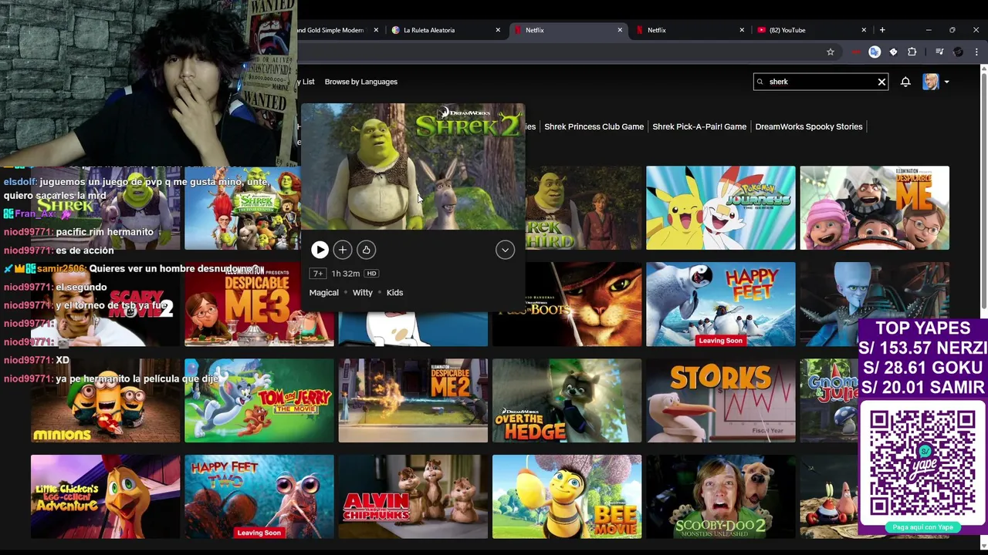
Task: Close the Gold Simple Modern tab
Action: [376, 30]
